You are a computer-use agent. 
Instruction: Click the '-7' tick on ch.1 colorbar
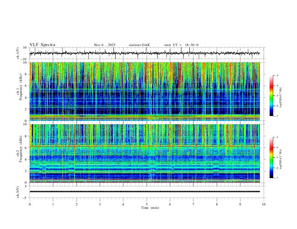[276, 116]
